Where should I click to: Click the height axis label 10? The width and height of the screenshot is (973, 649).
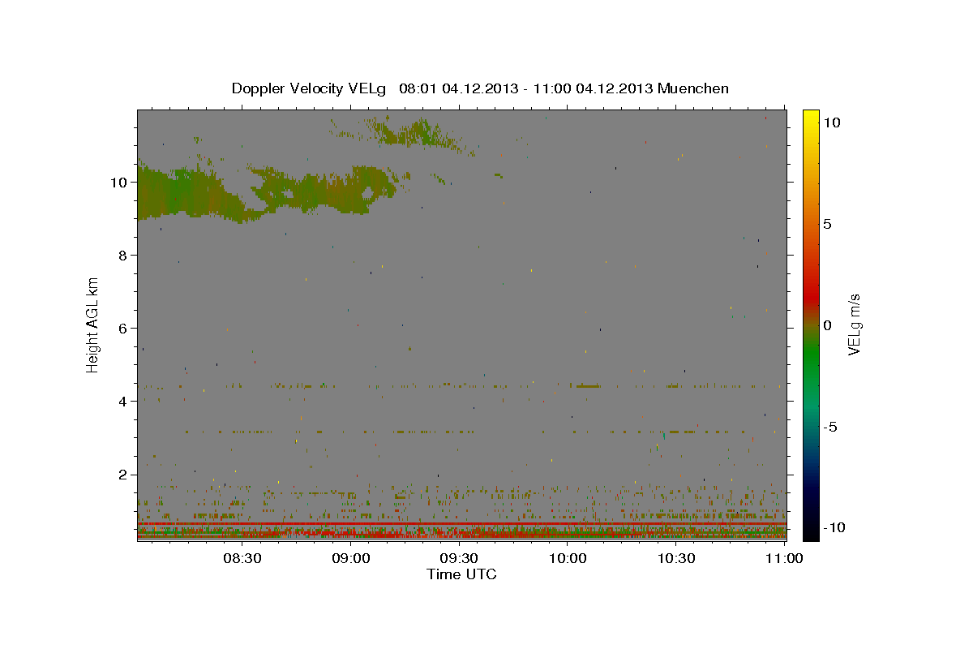pos(118,182)
